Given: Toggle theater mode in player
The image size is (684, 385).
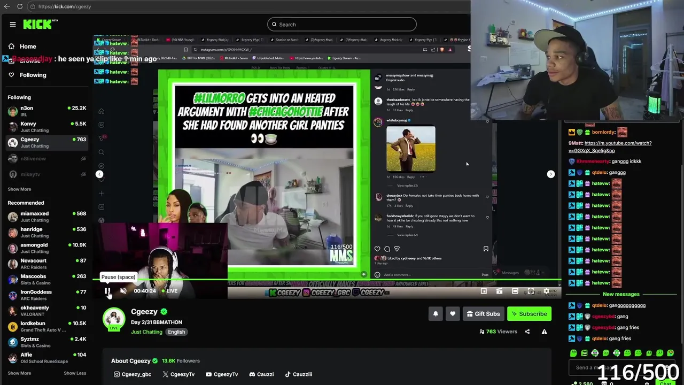Looking at the screenshot, I should point(515,291).
